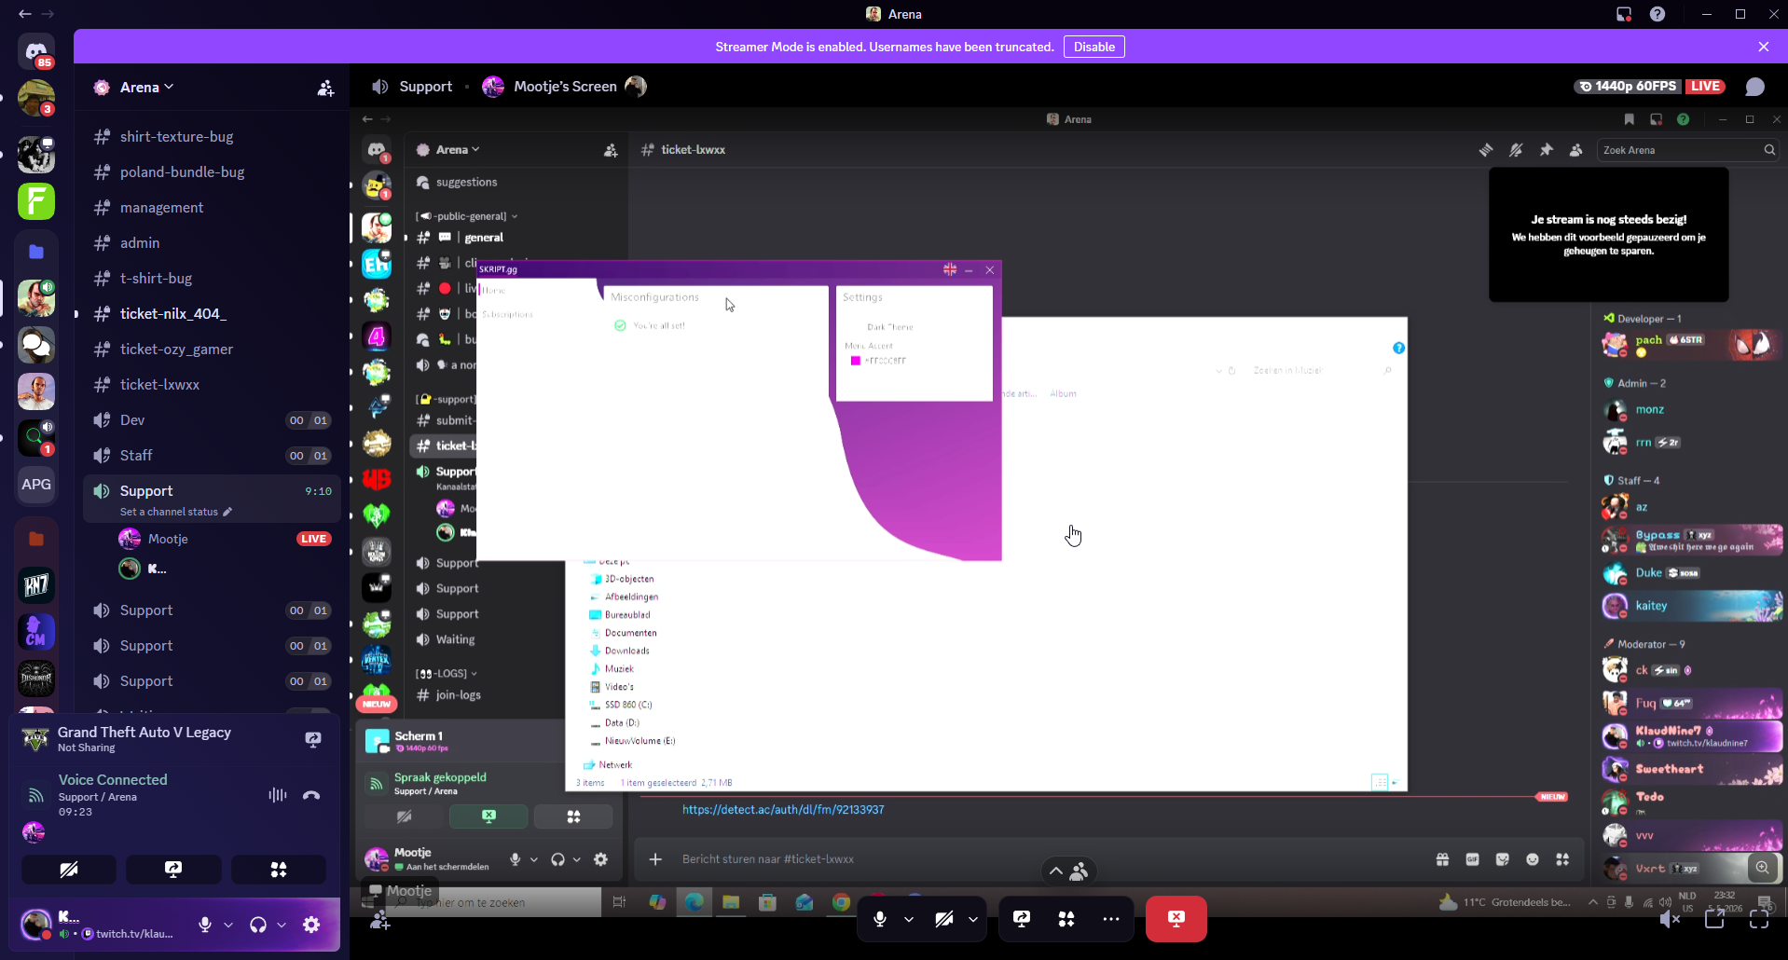This screenshot has height=960, width=1788.
Task: Expand the Arena server dropdown menu
Action: point(147,88)
